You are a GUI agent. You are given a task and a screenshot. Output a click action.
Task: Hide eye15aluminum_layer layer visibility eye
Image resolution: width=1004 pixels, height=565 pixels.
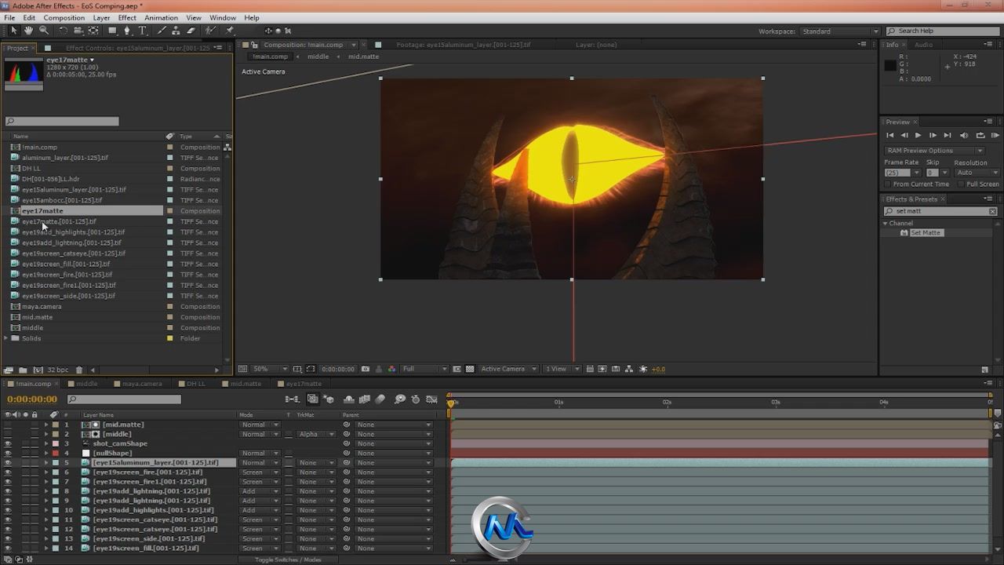tap(8, 463)
